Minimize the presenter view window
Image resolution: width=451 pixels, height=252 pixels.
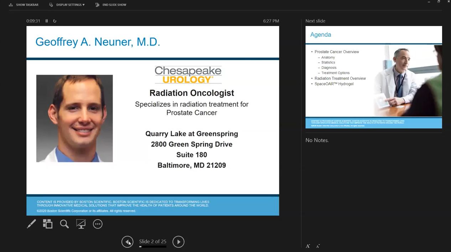pyautogui.click(x=429, y=2)
